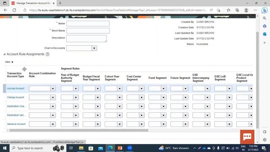Open the browser profile avatar
Viewport: 270px width, 152px height.
[x=246, y=10]
